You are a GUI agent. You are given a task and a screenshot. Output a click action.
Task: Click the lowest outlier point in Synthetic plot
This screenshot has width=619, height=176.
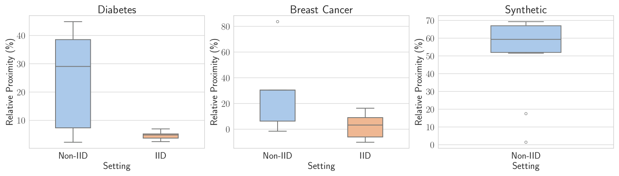(526, 142)
